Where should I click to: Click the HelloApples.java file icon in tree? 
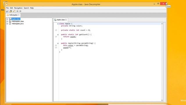(x=10, y=24)
